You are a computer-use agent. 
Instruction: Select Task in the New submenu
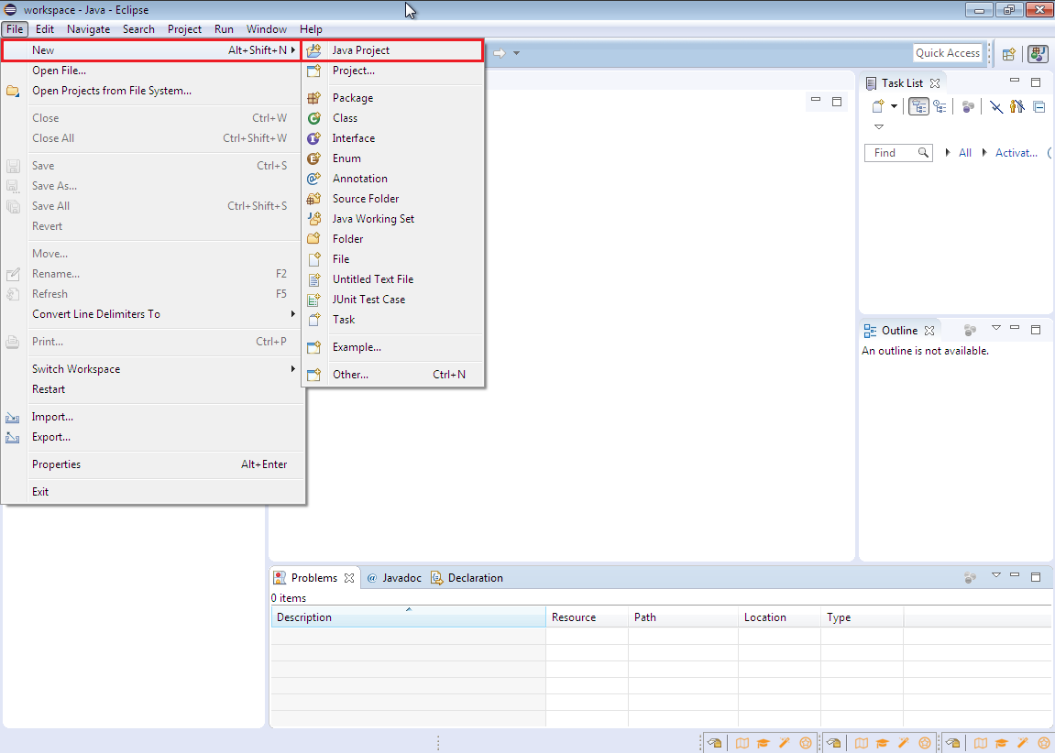tap(393, 320)
